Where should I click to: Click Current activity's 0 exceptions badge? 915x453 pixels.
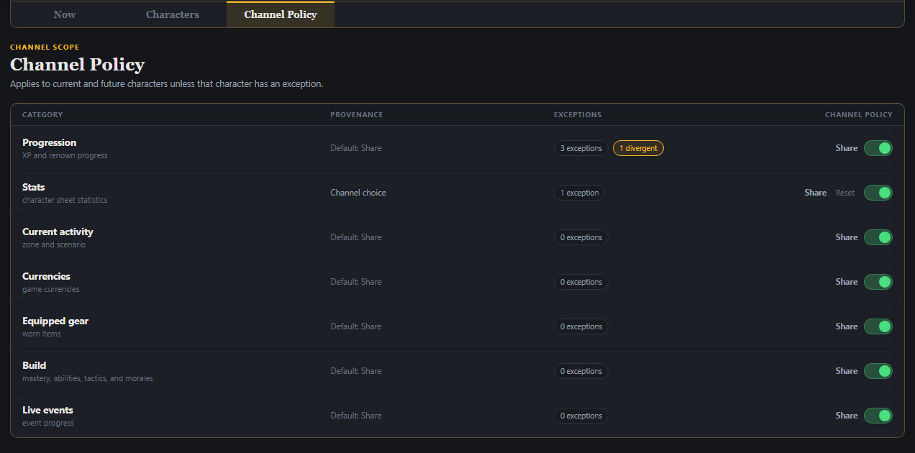581,237
